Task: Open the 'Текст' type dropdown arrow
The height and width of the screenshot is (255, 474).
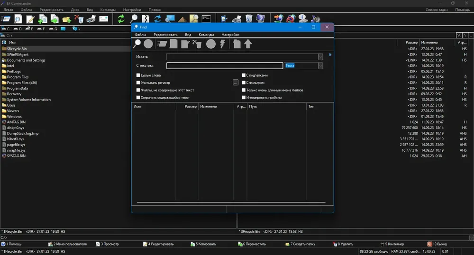Action: point(320,65)
